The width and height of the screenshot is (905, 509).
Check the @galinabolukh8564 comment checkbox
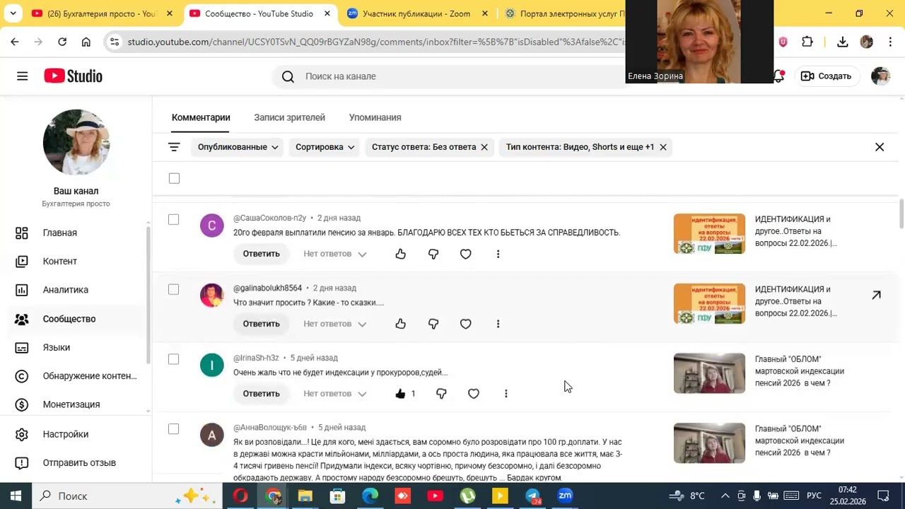click(173, 290)
